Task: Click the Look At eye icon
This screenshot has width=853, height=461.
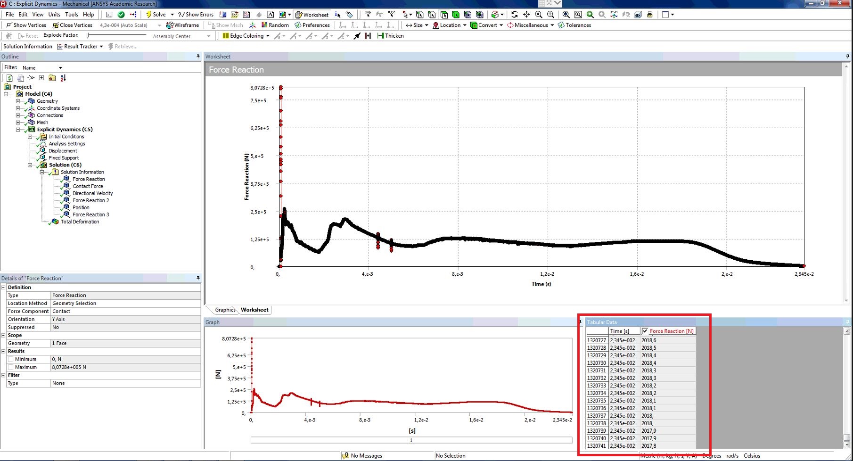Action: tap(638, 15)
